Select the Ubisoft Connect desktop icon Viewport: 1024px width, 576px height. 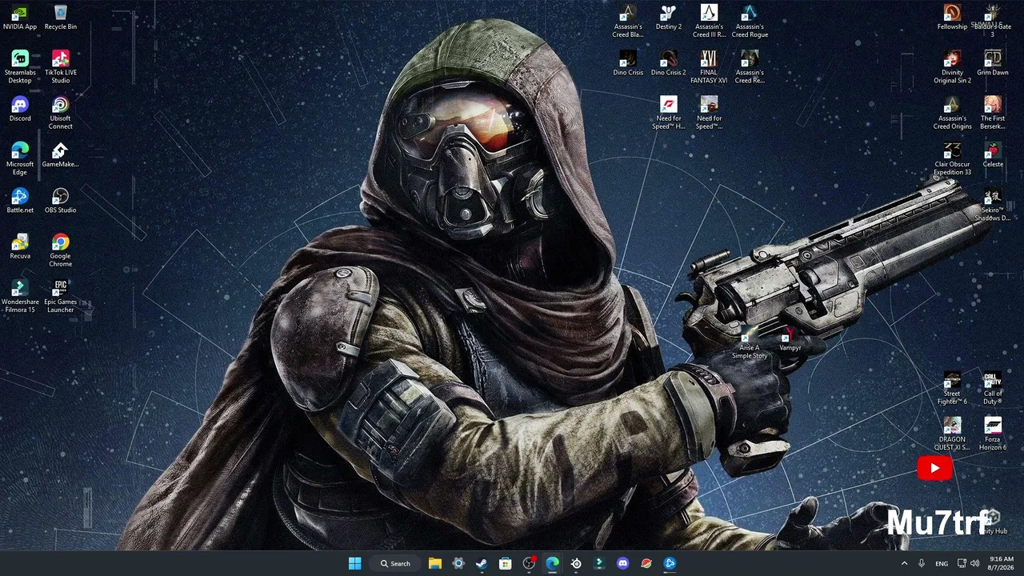pos(61,113)
